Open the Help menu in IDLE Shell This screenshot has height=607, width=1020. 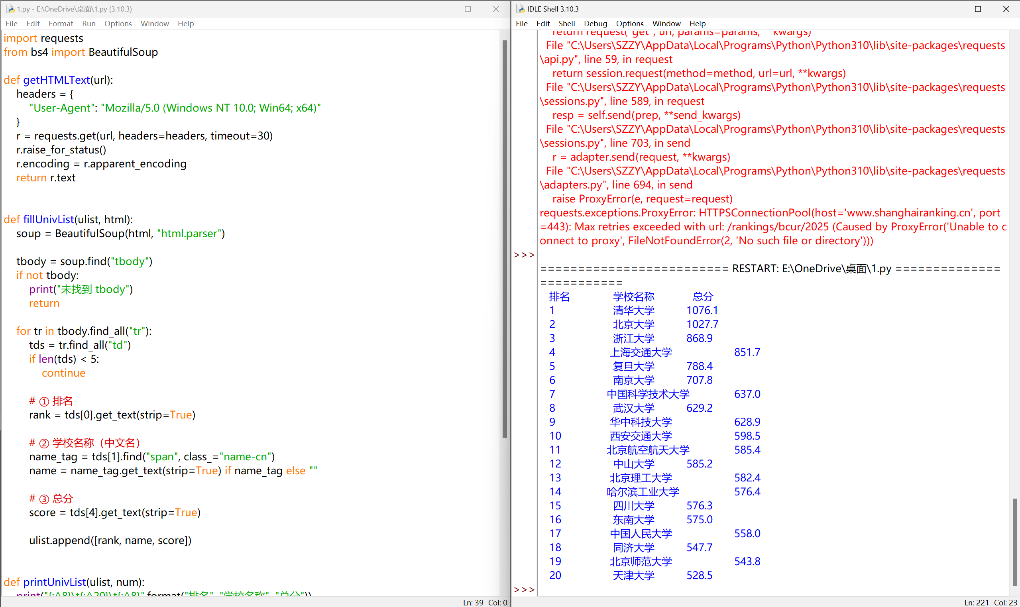pos(697,23)
